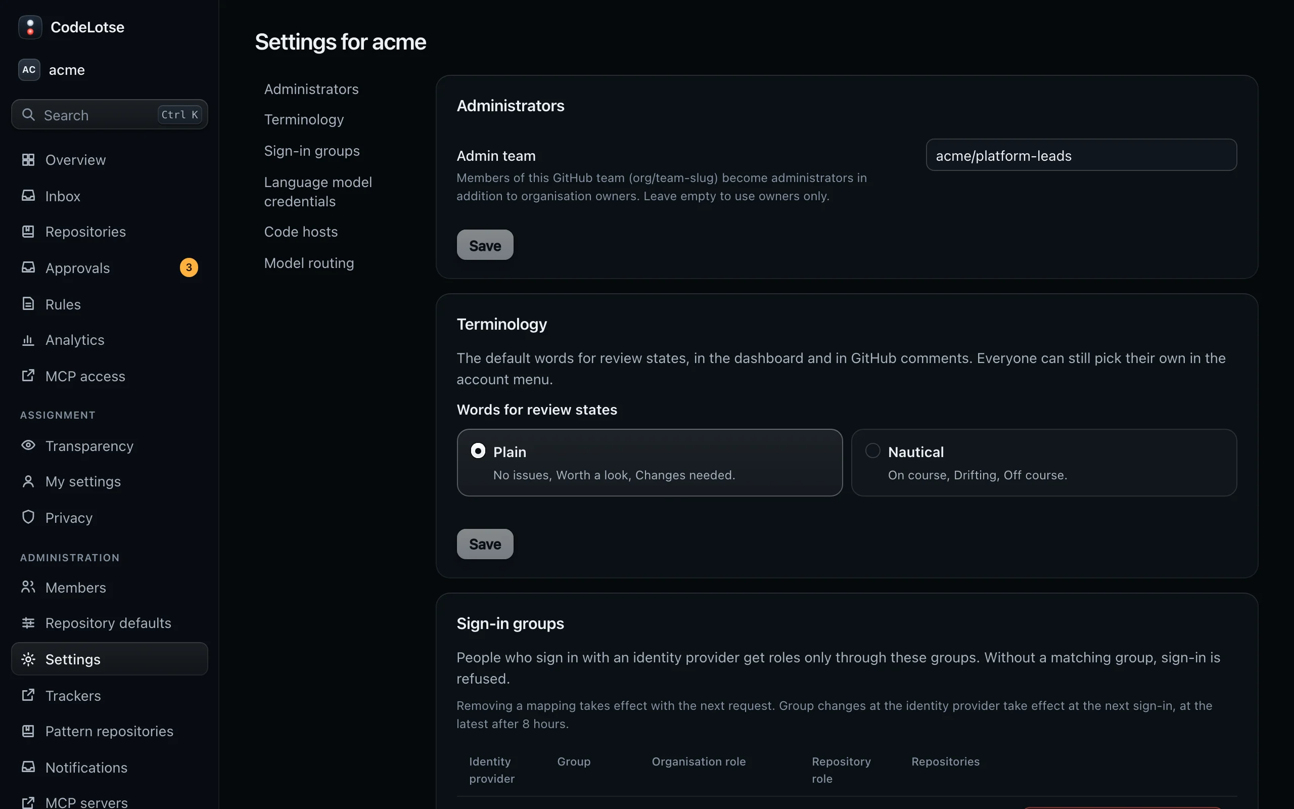
Task: Click the Settings gear icon
Action: (28, 659)
